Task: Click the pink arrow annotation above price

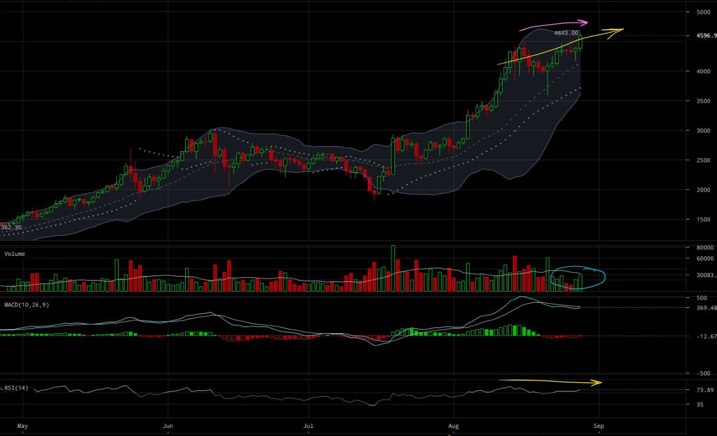Action: 554,25
